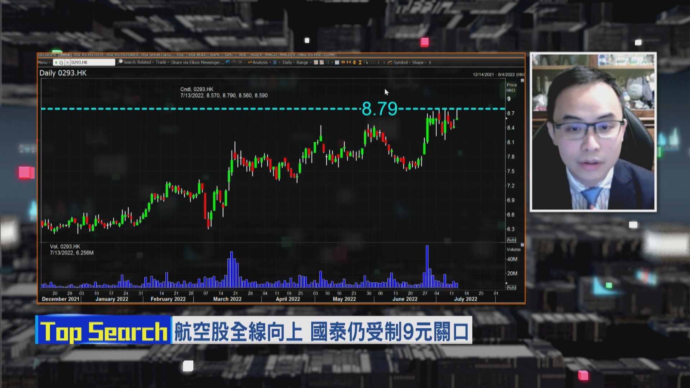Open the Range dropdown
The image size is (690, 388).
tap(302, 62)
